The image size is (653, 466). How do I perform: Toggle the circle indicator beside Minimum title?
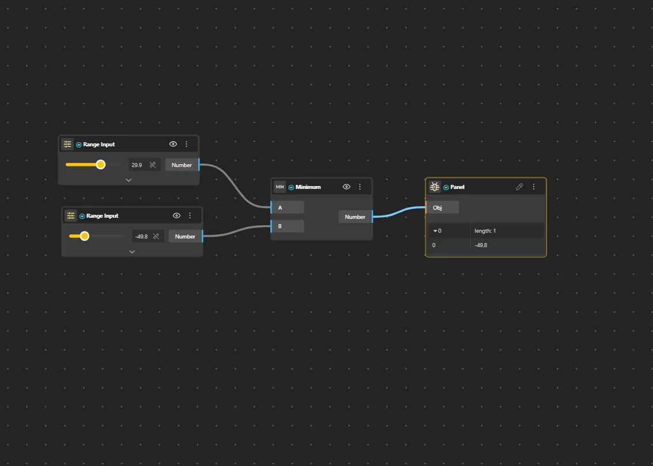point(291,187)
